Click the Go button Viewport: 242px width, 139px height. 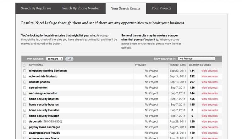pos(69,59)
